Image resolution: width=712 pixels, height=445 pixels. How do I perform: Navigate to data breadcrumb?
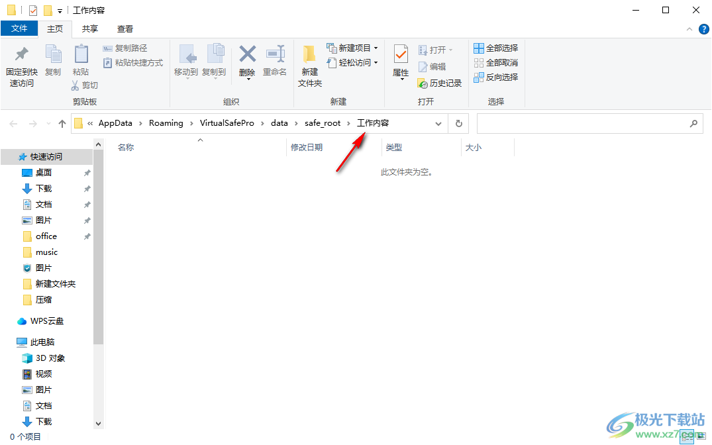click(x=280, y=124)
